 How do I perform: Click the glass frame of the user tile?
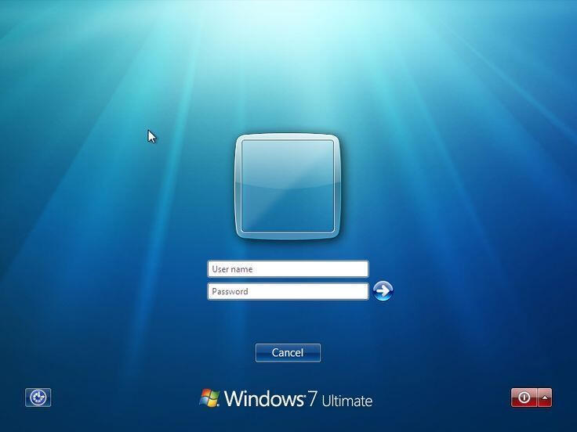[238, 185]
